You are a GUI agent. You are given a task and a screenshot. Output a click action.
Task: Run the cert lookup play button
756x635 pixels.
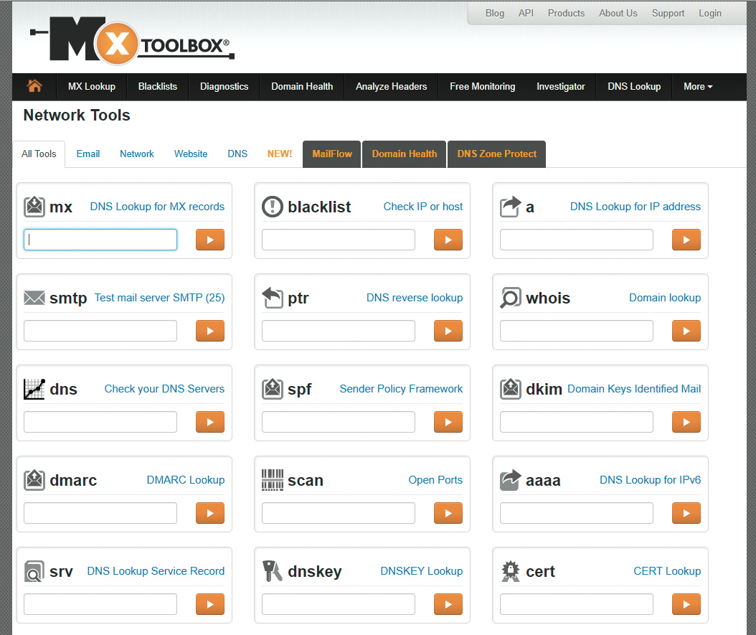(x=686, y=604)
